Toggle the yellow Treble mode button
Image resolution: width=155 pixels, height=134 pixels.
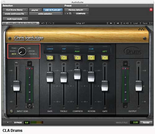click(64, 58)
